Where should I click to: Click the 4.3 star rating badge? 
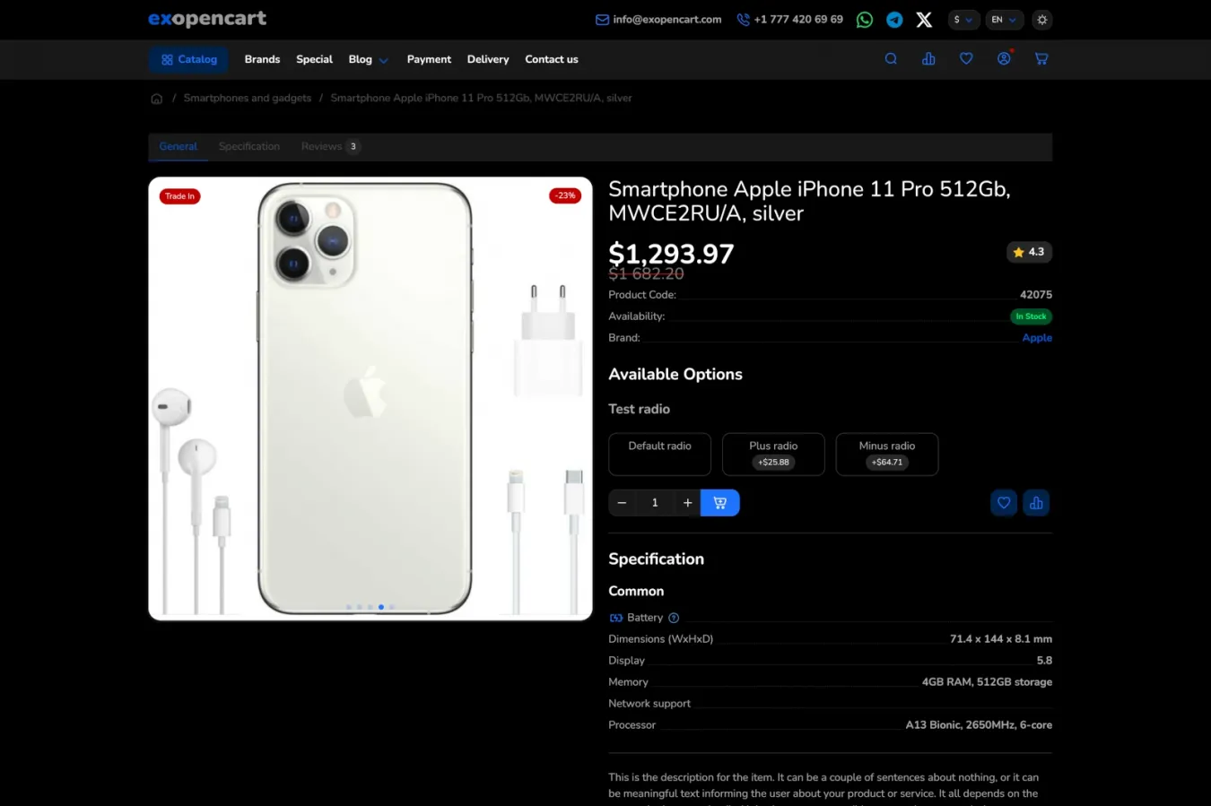1029,253
